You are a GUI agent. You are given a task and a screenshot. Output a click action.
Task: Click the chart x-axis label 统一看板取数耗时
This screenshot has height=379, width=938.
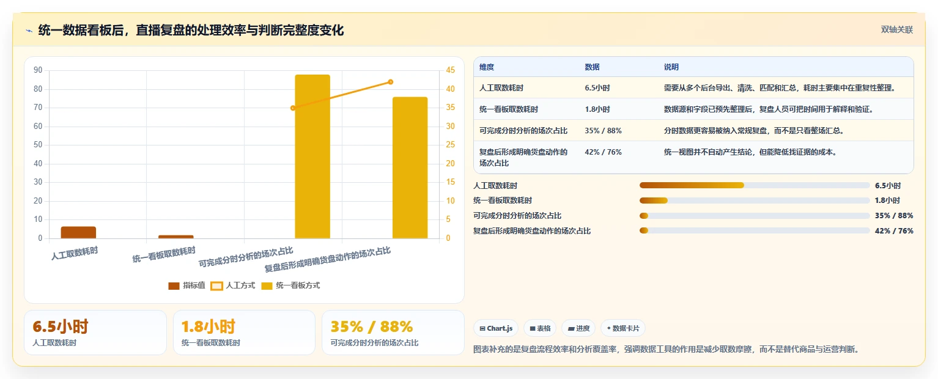coord(164,255)
